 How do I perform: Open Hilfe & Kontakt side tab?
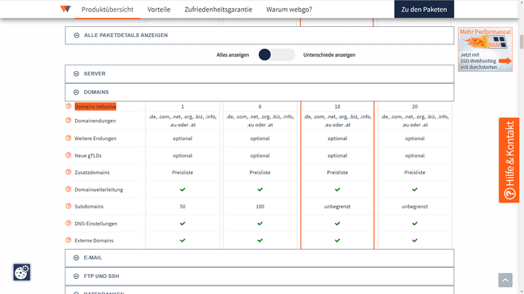(509, 160)
